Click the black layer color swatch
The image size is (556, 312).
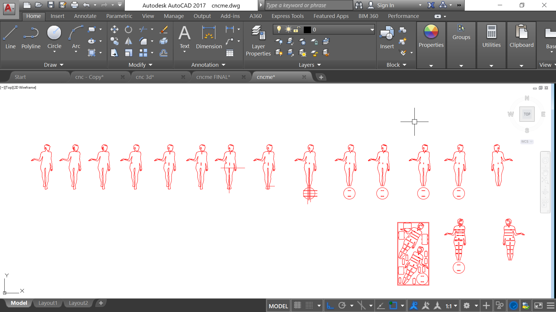[307, 29]
